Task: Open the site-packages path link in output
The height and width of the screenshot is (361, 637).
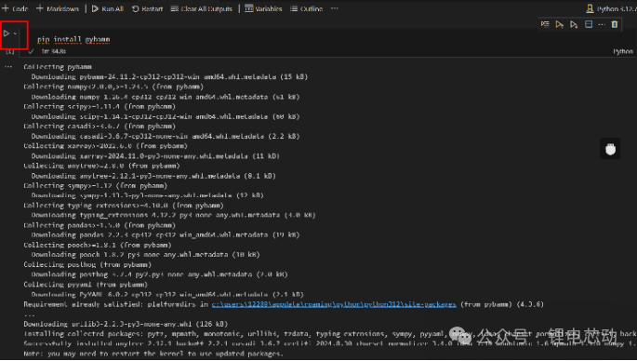Action: (x=334, y=304)
